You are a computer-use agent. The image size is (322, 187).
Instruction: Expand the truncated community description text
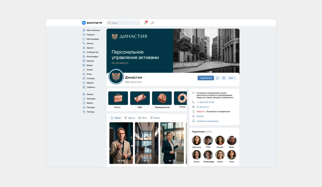[x=216, y=95]
